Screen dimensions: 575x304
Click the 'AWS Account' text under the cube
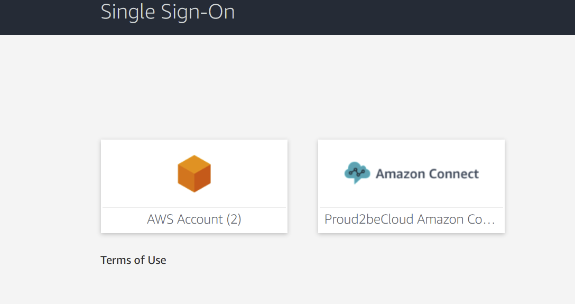coord(185,219)
